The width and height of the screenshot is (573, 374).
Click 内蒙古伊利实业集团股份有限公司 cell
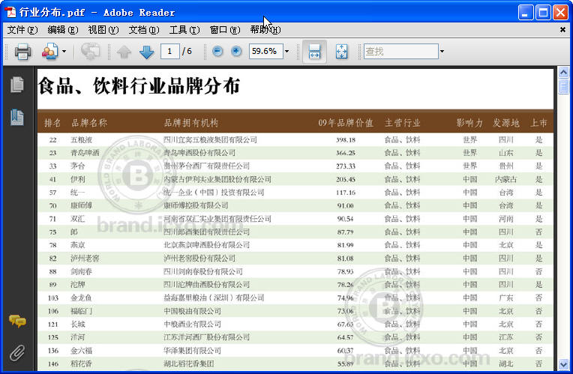tap(217, 179)
